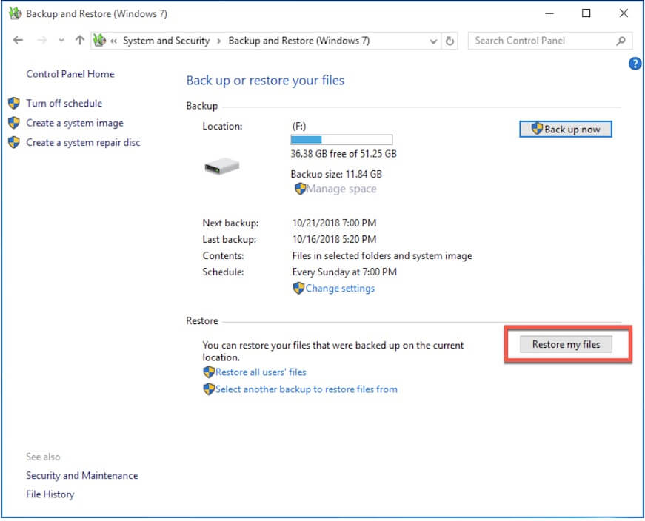Click the hard drive icon under Location
The image size is (645, 521).
click(222, 166)
